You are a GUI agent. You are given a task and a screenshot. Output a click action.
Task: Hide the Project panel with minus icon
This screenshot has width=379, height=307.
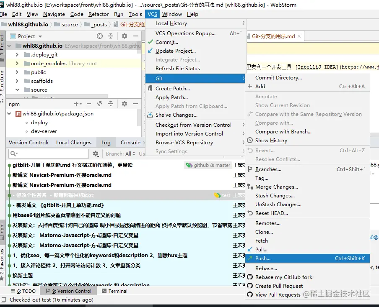(135, 36)
